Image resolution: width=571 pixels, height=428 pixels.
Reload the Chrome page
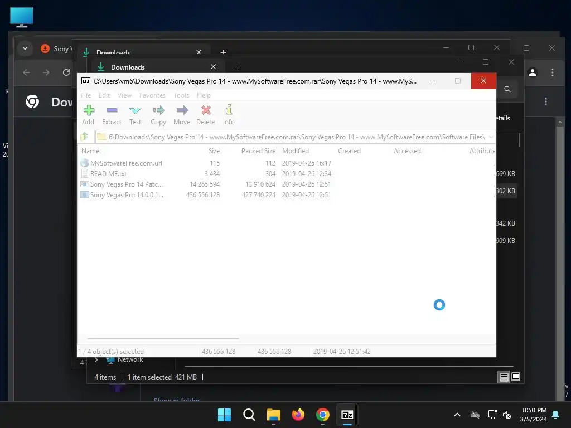[x=66, y=72]
